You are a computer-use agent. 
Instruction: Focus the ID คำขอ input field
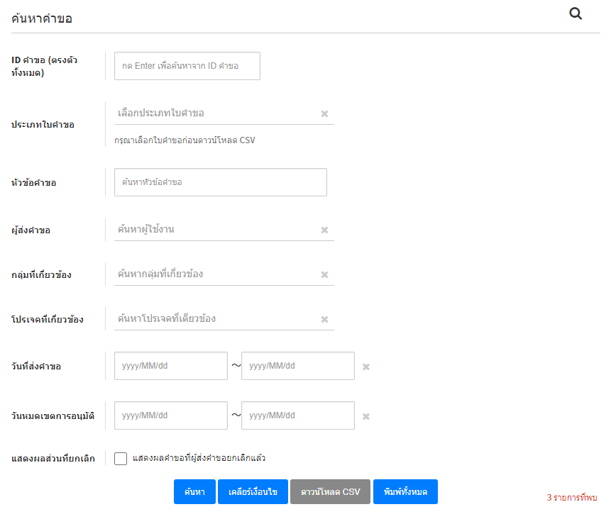pos(187,66)
